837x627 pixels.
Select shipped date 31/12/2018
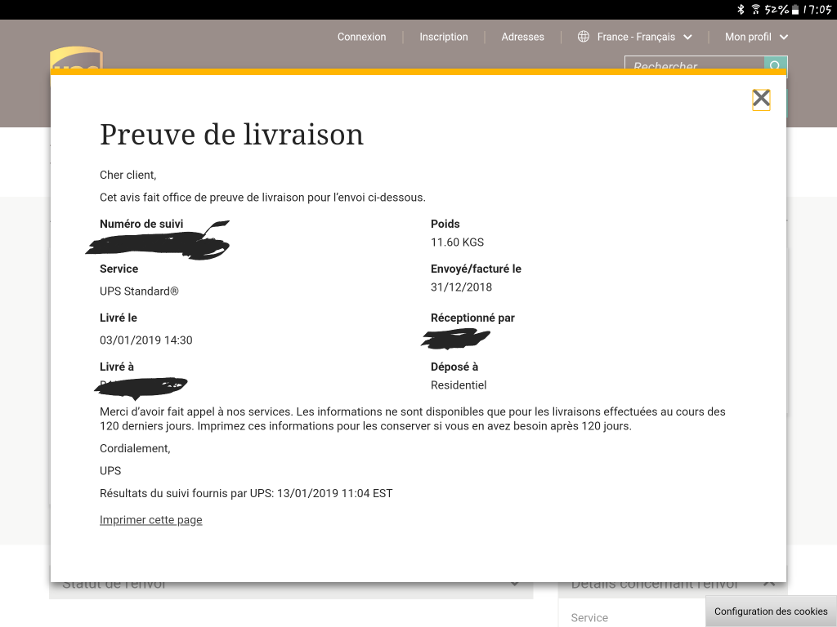(x=461, y=287)
